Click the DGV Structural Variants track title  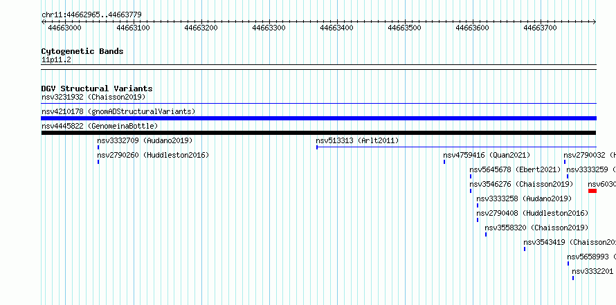97,89
